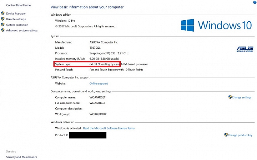The image size is (257, 160).
Task: Open Device Manager from sidebar
Action: [x=16, y=14]
